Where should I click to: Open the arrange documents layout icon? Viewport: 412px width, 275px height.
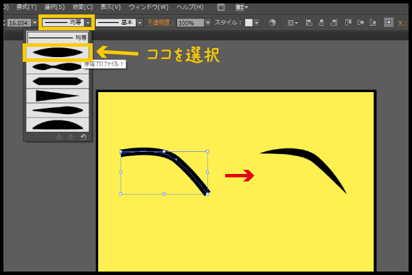point(241,7)
